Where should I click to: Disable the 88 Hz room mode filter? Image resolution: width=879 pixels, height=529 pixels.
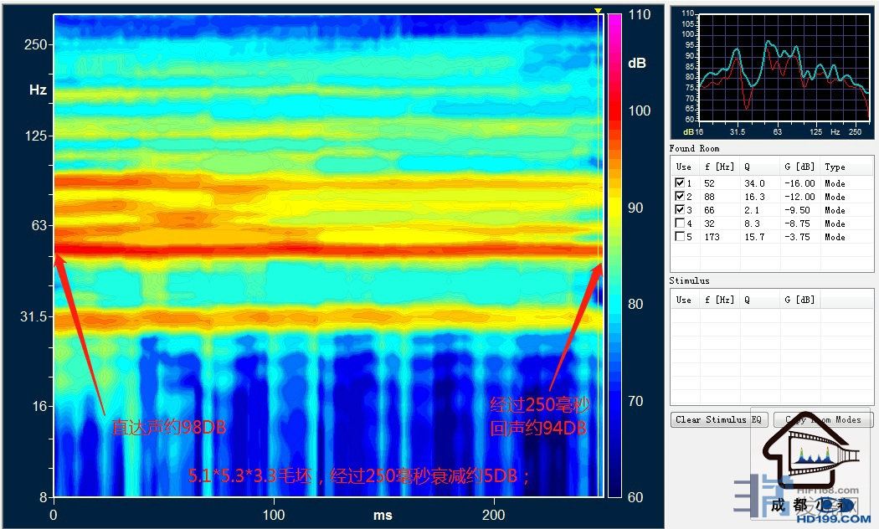pyautogui.click(x=680, y=196)
